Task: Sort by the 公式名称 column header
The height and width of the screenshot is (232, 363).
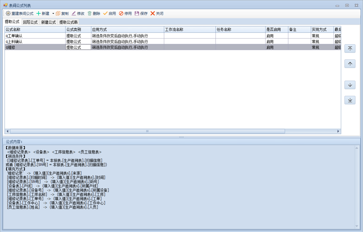Action: [35, 30]
